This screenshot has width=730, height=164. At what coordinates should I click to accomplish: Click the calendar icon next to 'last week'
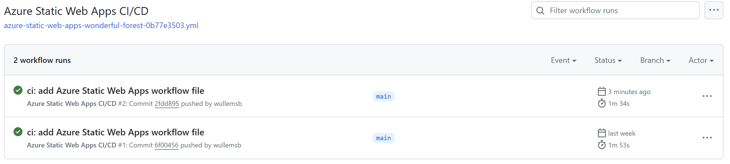pyautogui.click(x=602, y=133)
